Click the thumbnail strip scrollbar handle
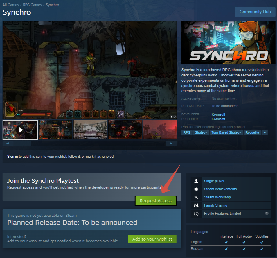The width and height of the screenshot is (277, 258). coord(22,143)
